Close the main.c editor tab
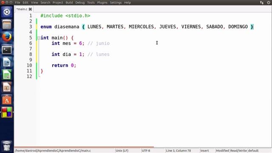Viewport: 272px width, 153px height. pos(30,9)
